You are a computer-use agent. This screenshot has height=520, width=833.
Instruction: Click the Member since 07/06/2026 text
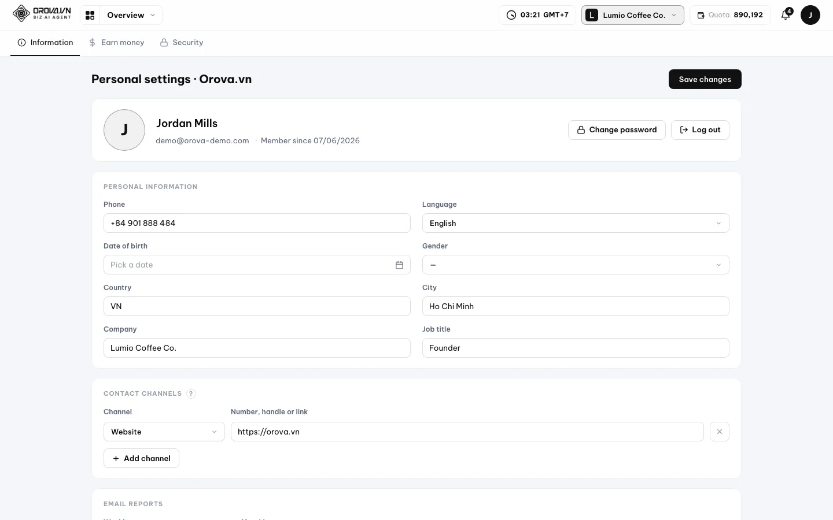[310, 140]
